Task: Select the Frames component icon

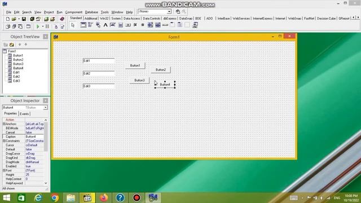Action: point(83,25)
